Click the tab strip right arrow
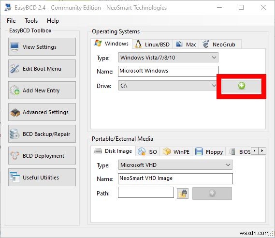Viewport: 275px width, 238px height. coord(262,151)
